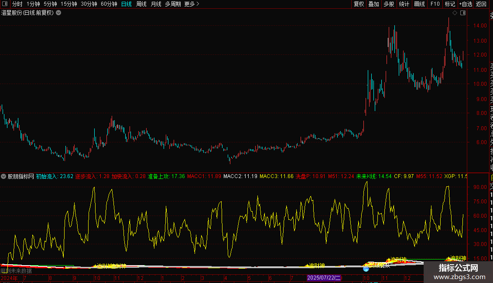The height and width of the screenshot is (283, 493).
Task: Click the diamond icon above price axis
Action: [455, 13]
